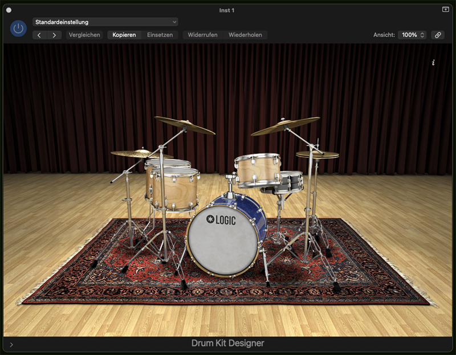The image size is (456, 355).
Task: Open the Standardeinstellung preset dropdown
Action: pos(105,22)
